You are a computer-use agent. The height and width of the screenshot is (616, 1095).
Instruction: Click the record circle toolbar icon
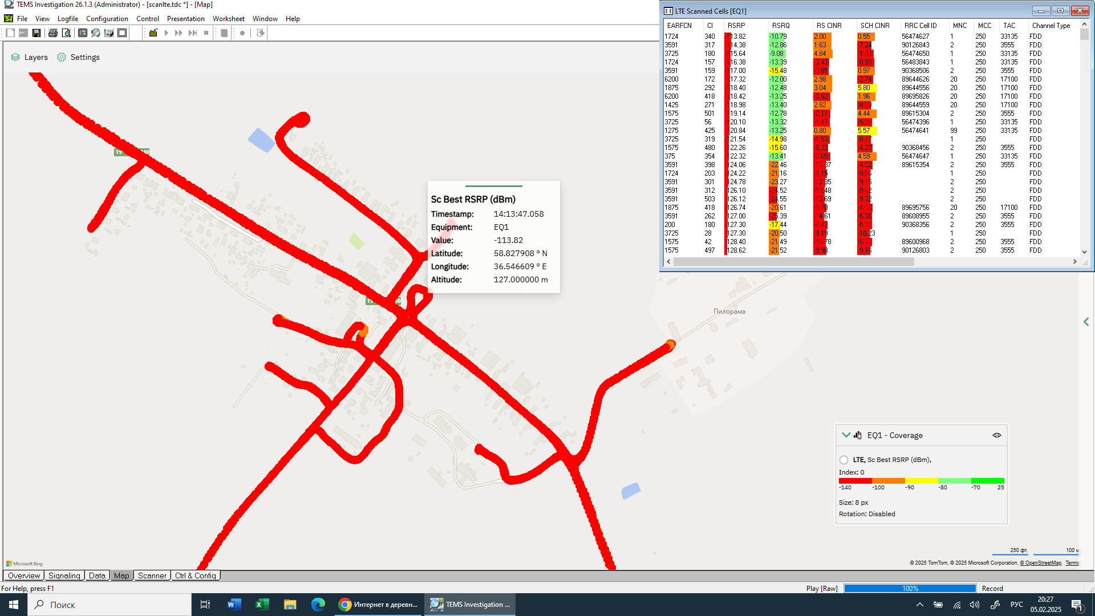click(242, 33)
